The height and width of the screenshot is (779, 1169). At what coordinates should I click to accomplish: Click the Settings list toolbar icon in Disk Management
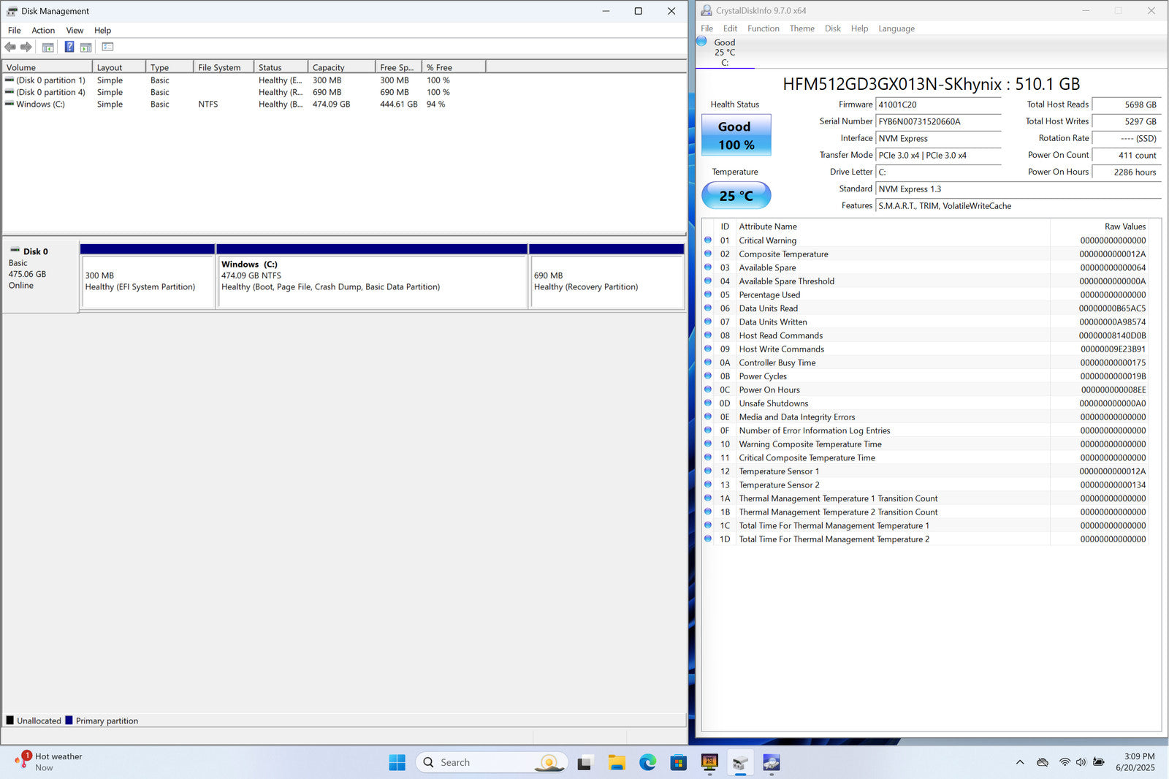[107, 47]
